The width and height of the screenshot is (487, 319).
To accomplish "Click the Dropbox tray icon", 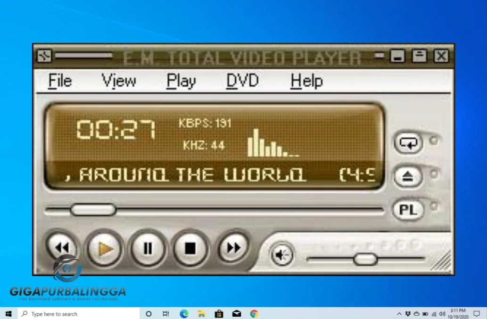I will [x=408, y=314].
